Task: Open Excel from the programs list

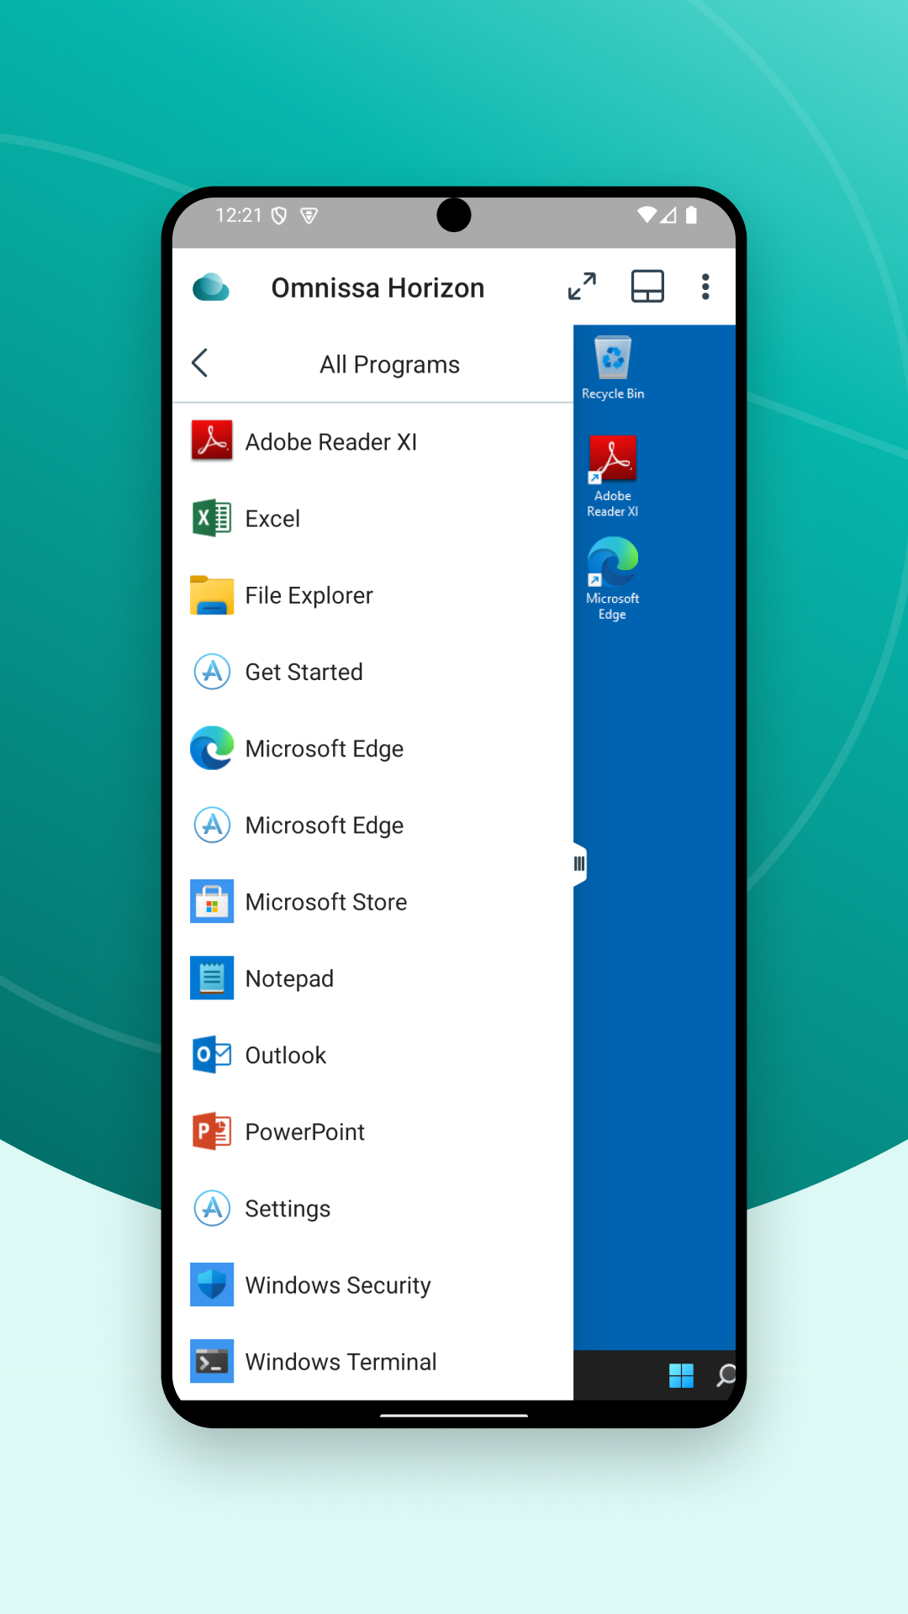Action: pos(272,519)
